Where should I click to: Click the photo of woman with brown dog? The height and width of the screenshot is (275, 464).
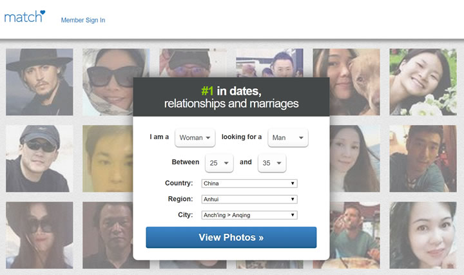coord(346,82)
